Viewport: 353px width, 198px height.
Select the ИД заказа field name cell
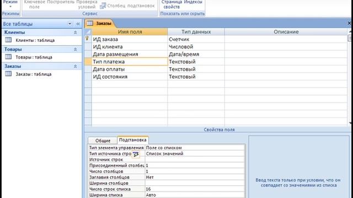130,39
